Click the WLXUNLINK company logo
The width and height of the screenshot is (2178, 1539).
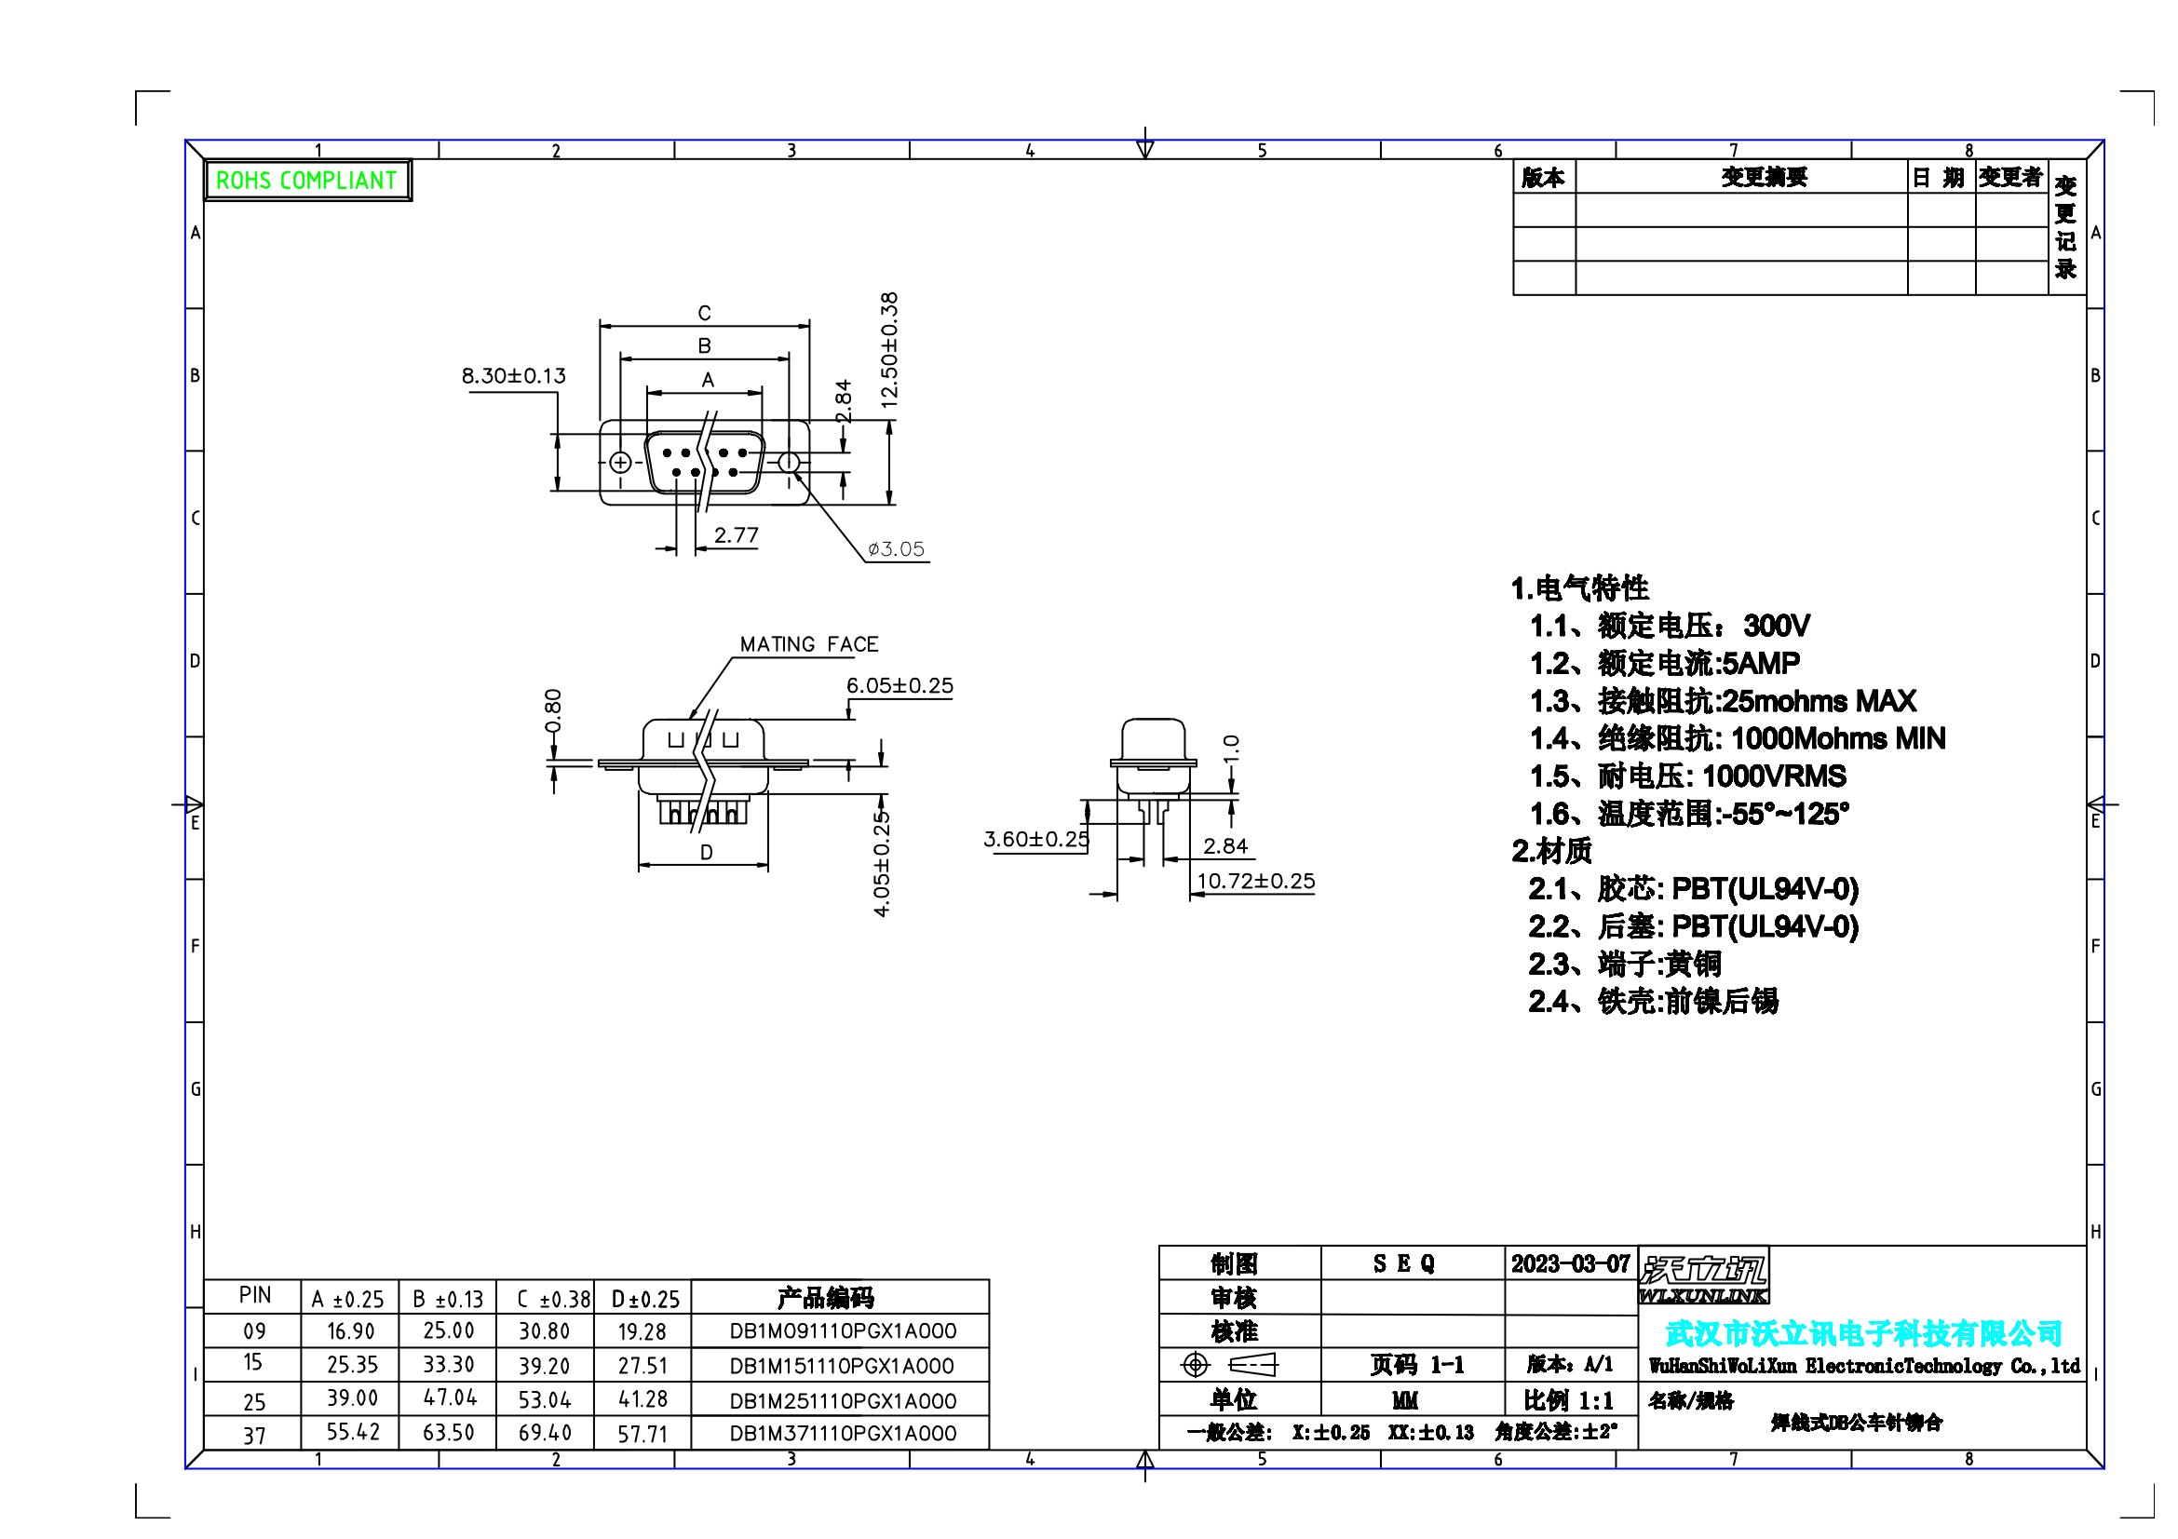(x=1703, y=1277)
